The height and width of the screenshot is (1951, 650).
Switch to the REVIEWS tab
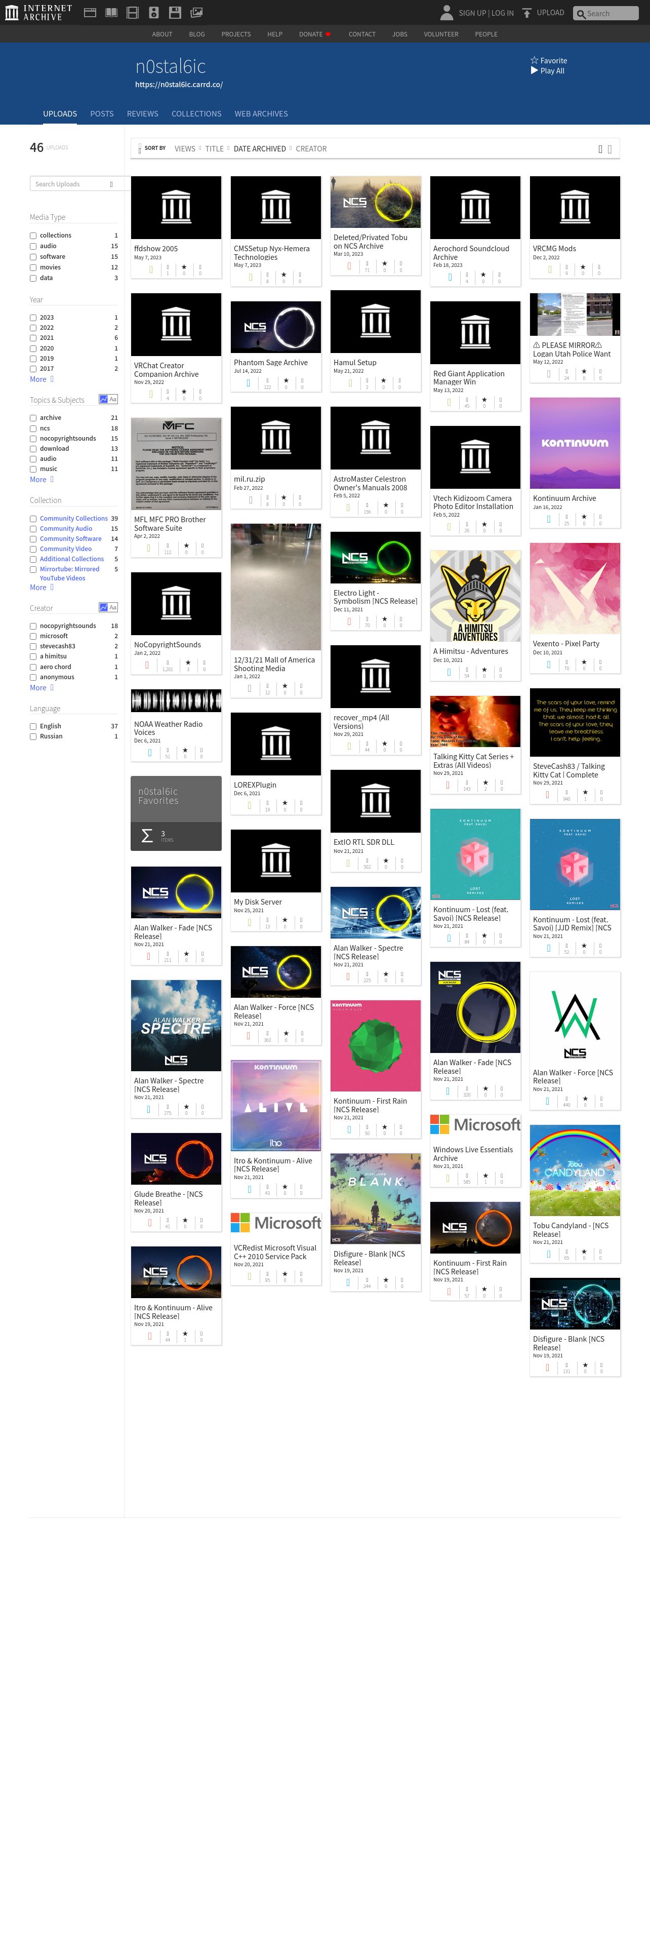coord(142,113)
